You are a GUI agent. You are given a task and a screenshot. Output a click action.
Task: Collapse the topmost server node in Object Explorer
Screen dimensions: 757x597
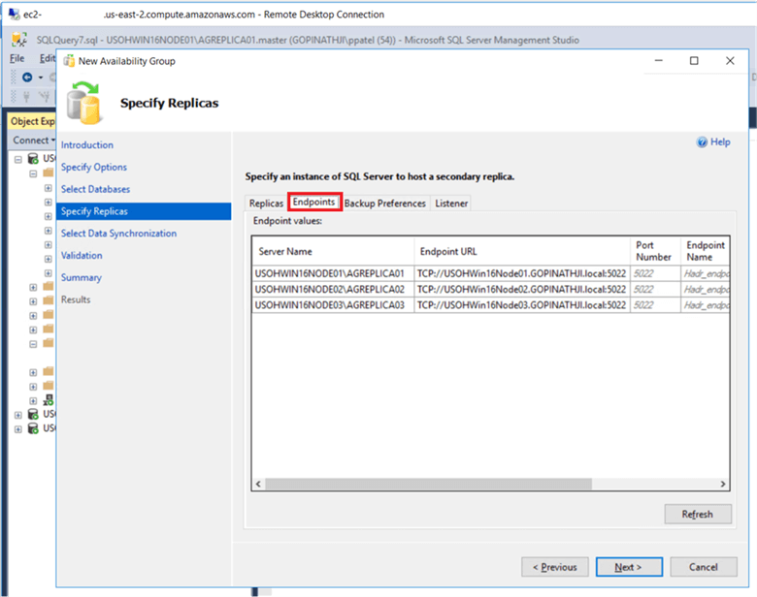pos(18,159)
